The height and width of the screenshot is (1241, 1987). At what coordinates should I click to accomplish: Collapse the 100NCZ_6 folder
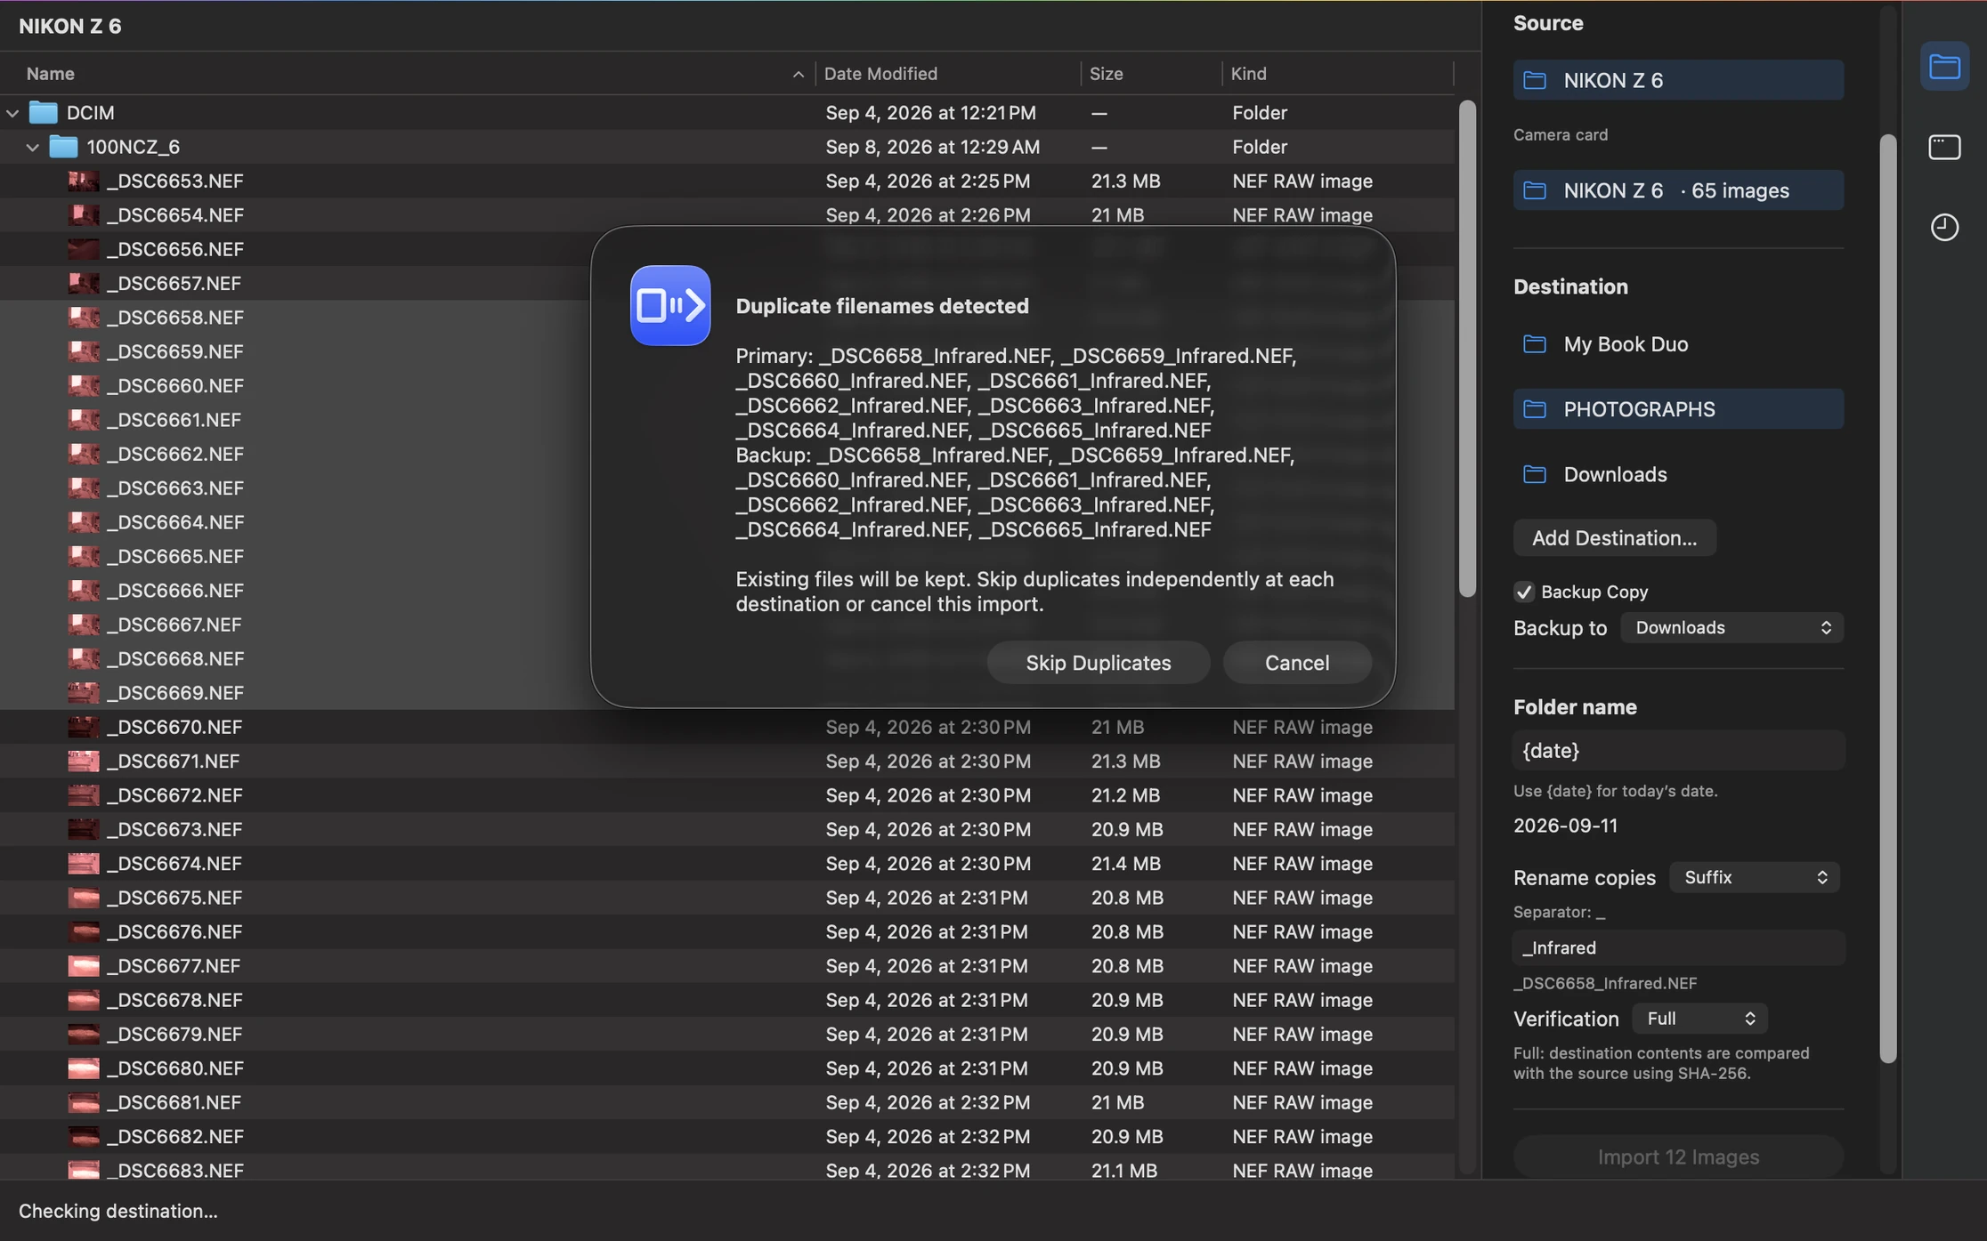point(32,147)
